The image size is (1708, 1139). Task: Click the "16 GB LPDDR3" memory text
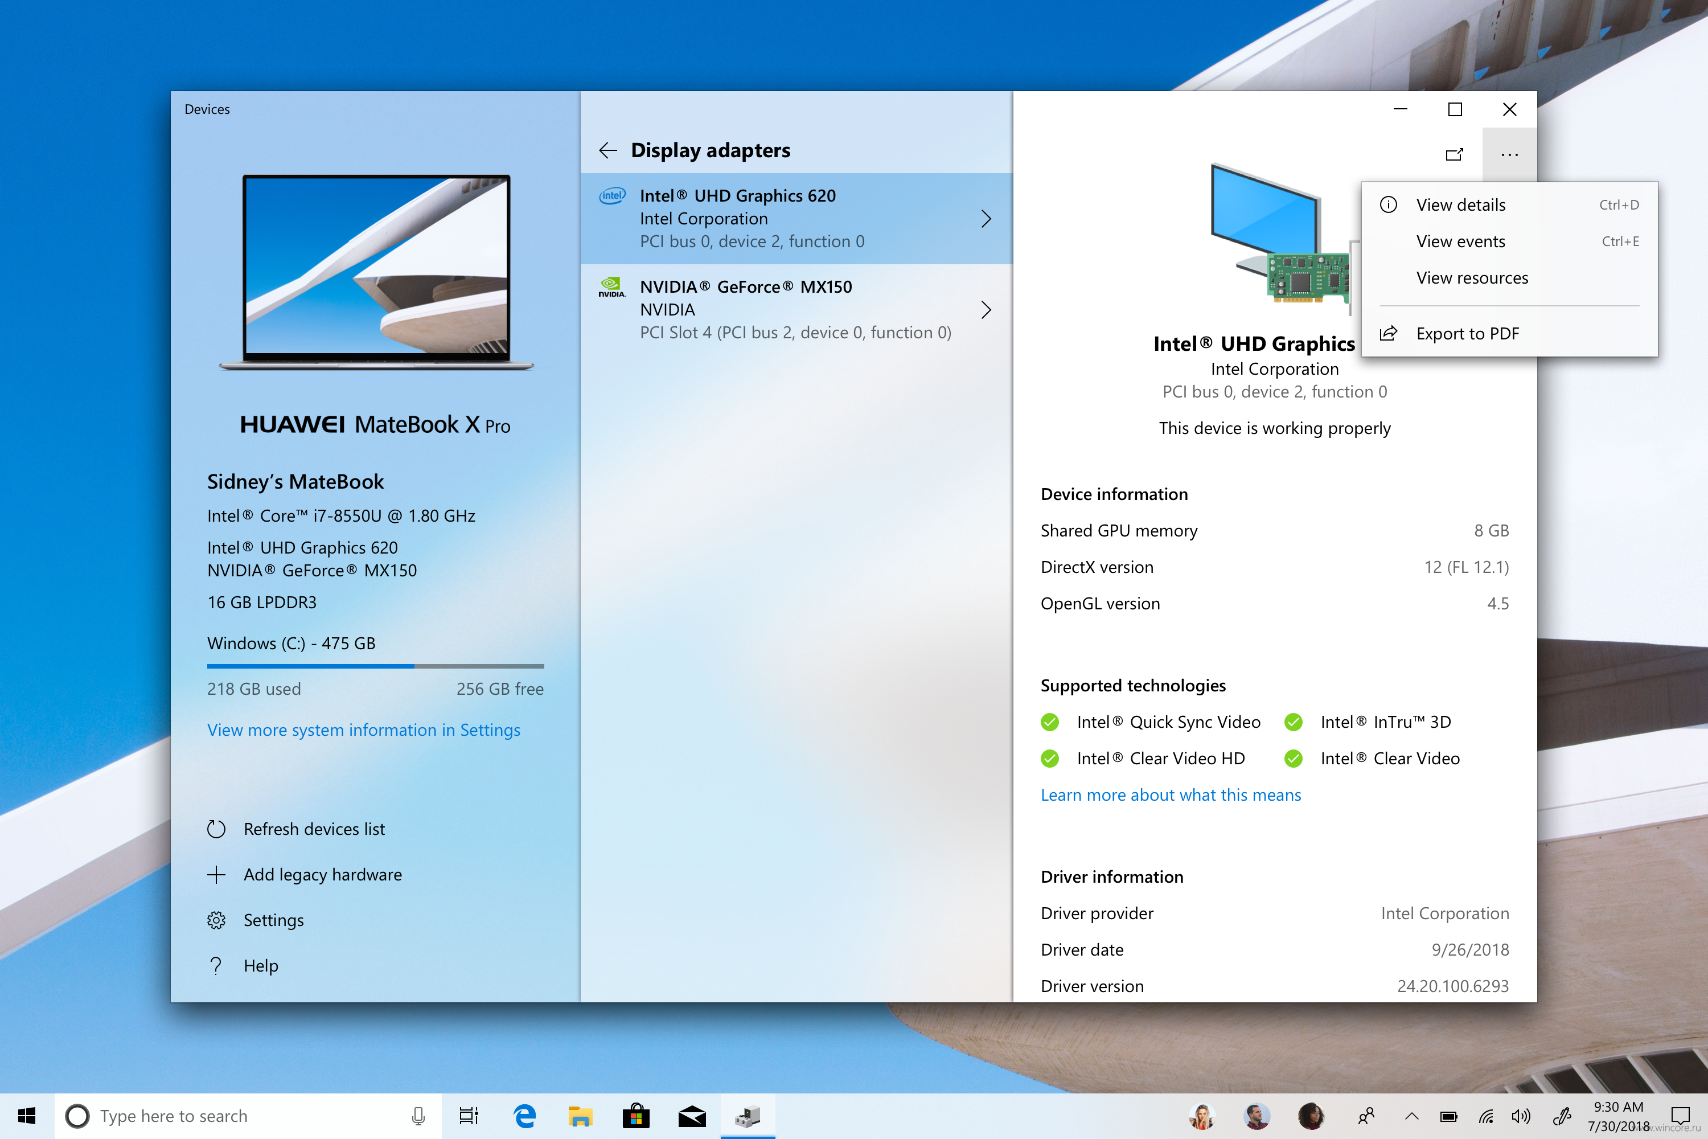[x=262, y=602]
